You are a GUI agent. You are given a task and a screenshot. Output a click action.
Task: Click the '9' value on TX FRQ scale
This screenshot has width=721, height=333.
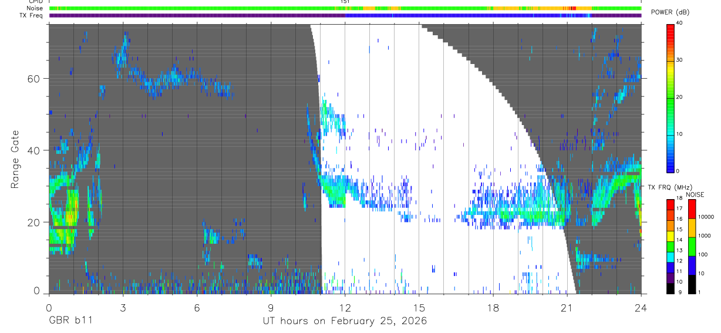tap(680, 292)
